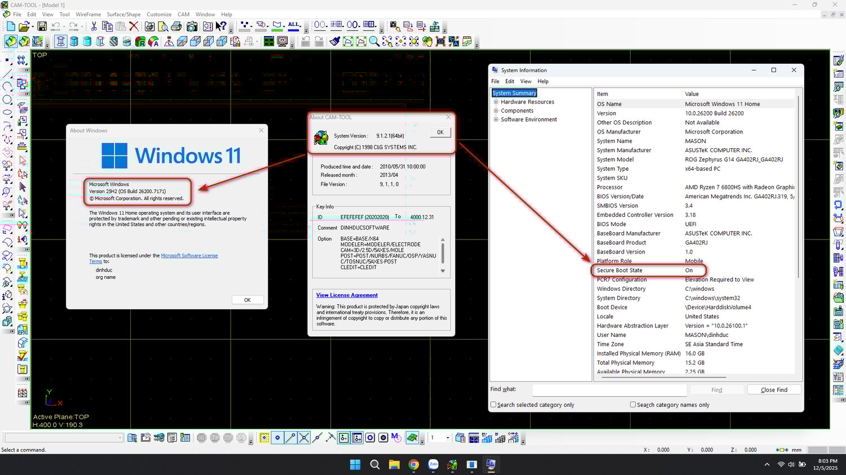This screenshot has width=846, height=475.
Task: Check Search category names only
Action: [x=633, y=405]
